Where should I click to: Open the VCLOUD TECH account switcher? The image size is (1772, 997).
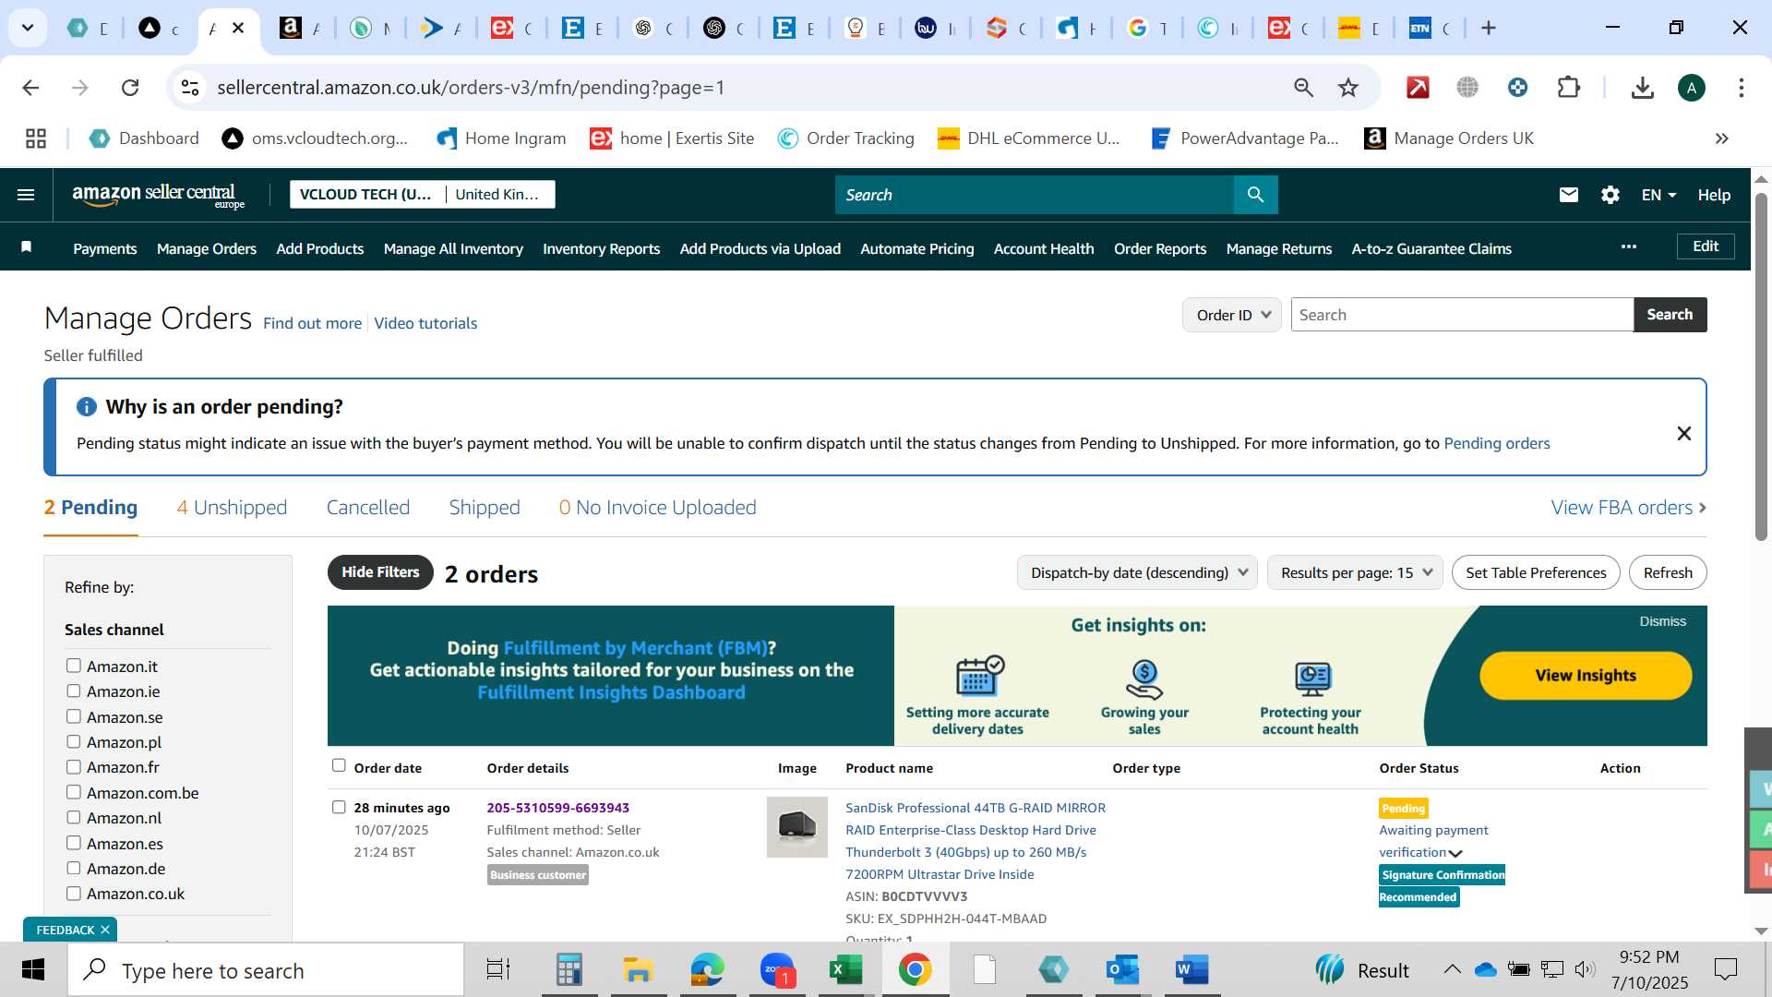(x=422, y=194)
